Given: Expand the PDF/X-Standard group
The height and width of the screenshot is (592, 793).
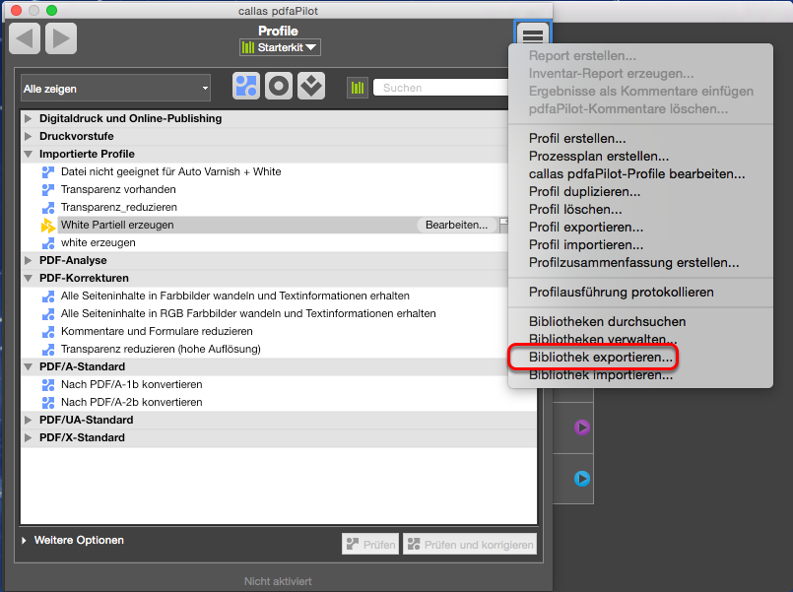Looking at the screenshot, I should click(x=29, y=437).
